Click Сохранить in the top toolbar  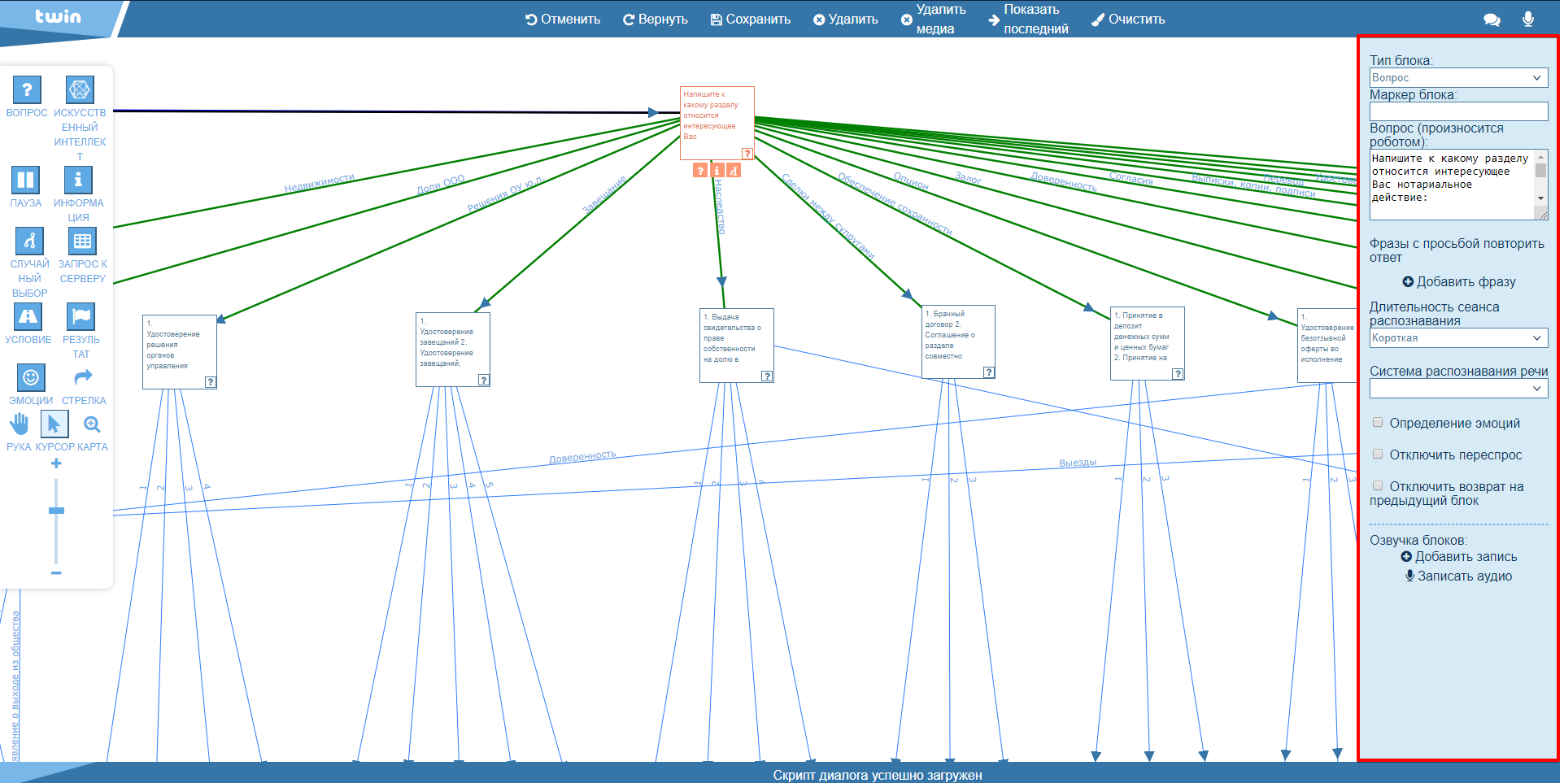[750, 20]
